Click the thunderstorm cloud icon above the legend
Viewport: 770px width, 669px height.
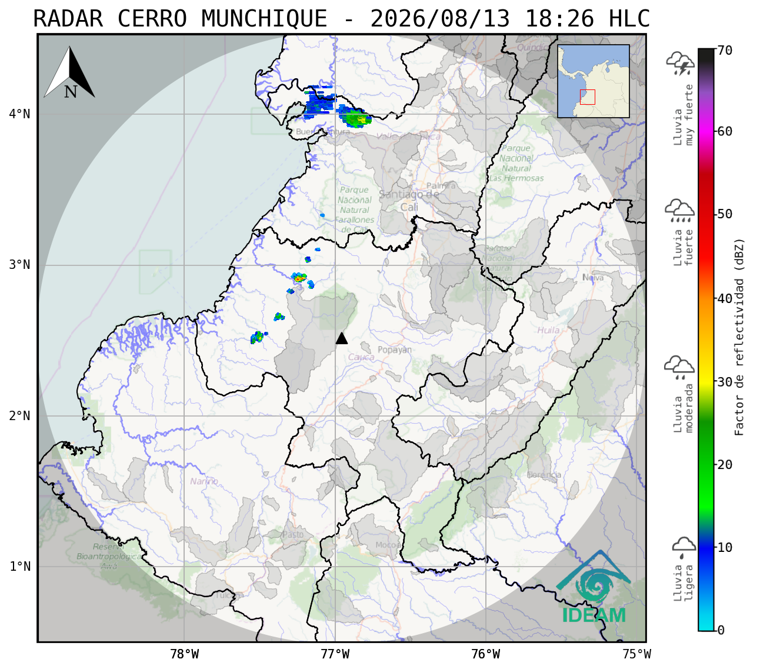(680, 64)
